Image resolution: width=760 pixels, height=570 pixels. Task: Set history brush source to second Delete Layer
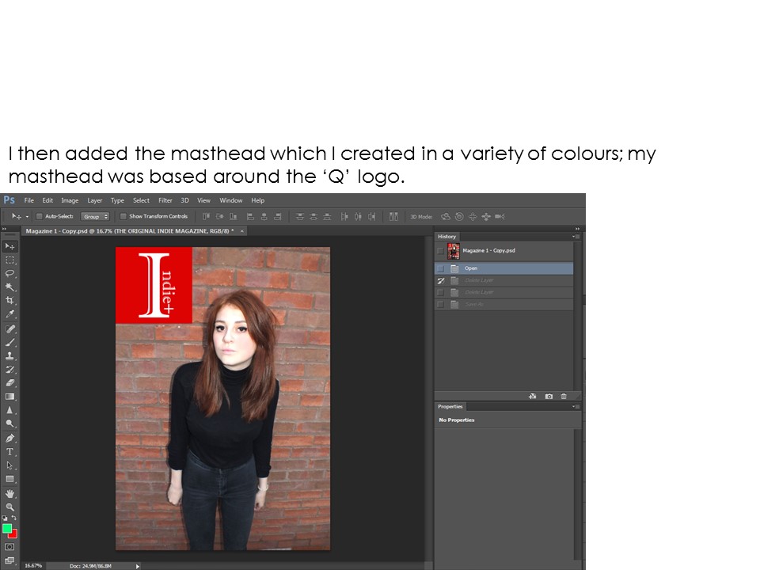[x=440, y=293]
